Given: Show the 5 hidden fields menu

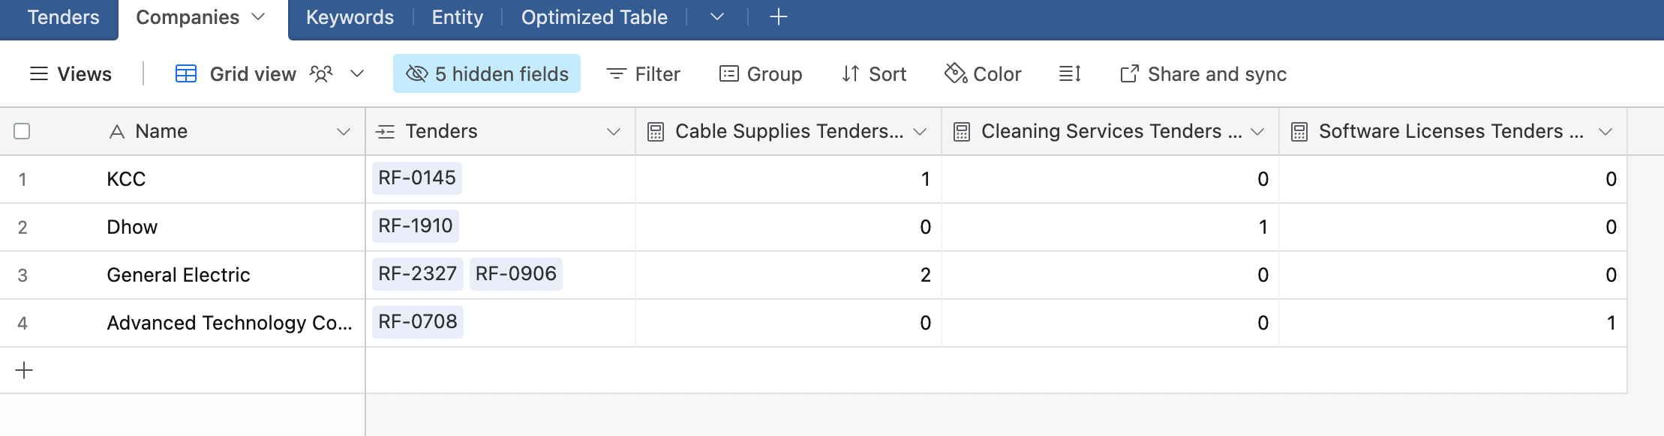Looking at the screenshot, I should coord(487,73).
